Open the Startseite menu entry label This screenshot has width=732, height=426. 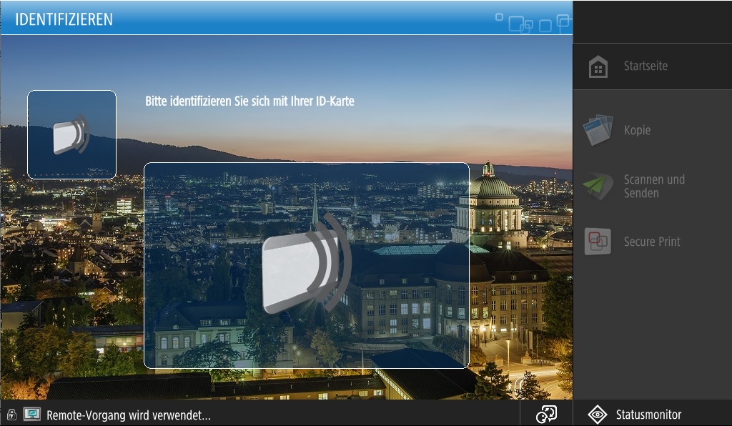pyautogui.click(x=646, y=66)
